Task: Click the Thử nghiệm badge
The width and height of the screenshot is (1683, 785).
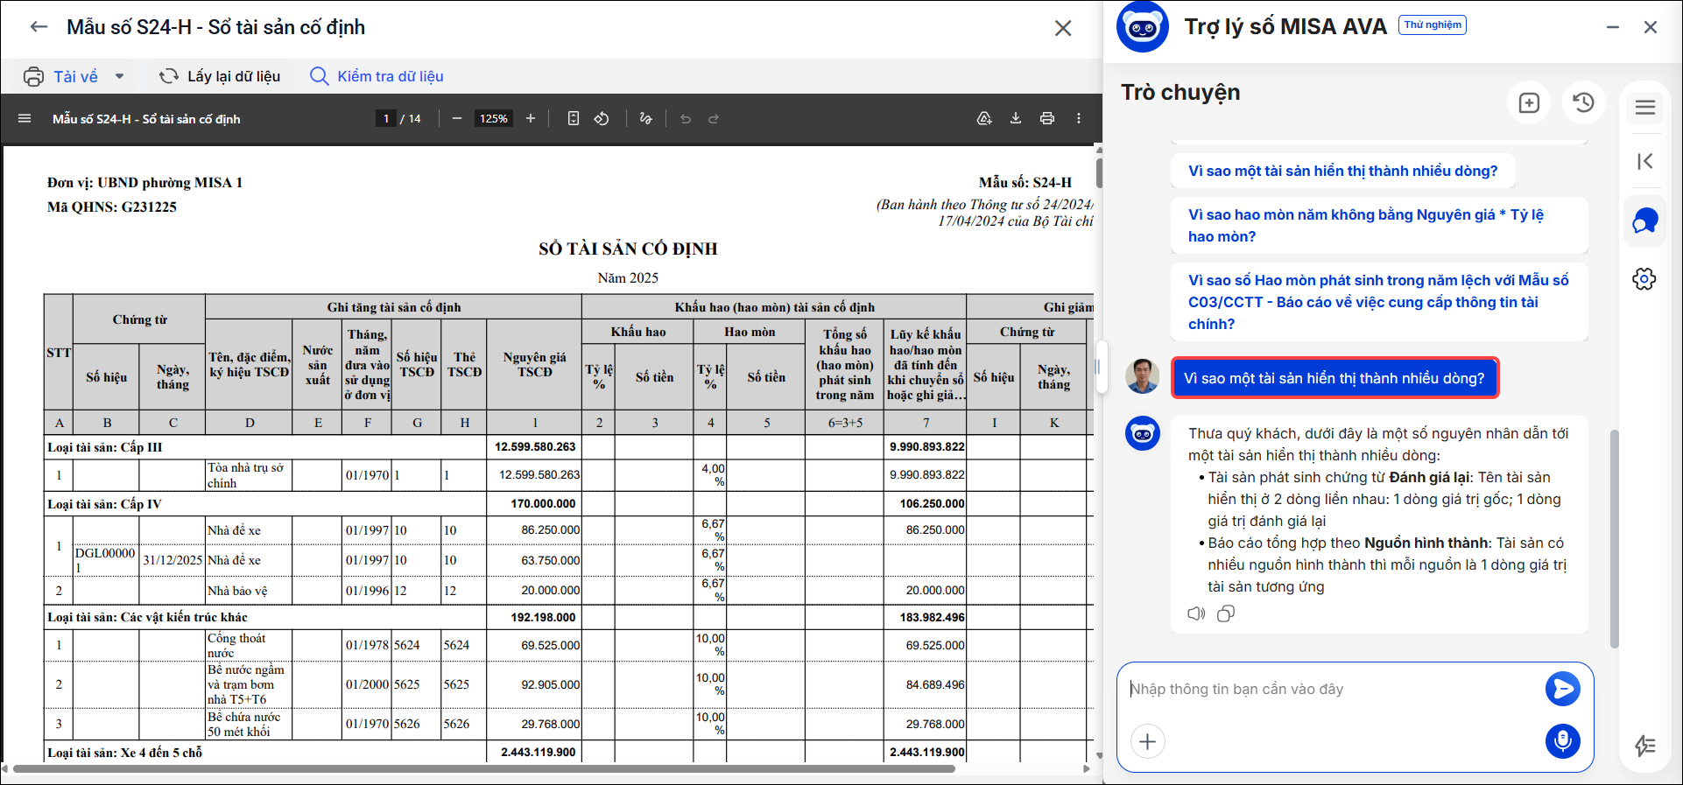Action: click(x=1433, y=25)
